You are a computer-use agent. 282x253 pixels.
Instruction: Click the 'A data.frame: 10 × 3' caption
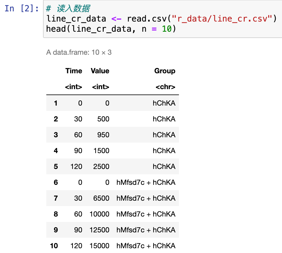pyautogui.click(x=79, y=52)
